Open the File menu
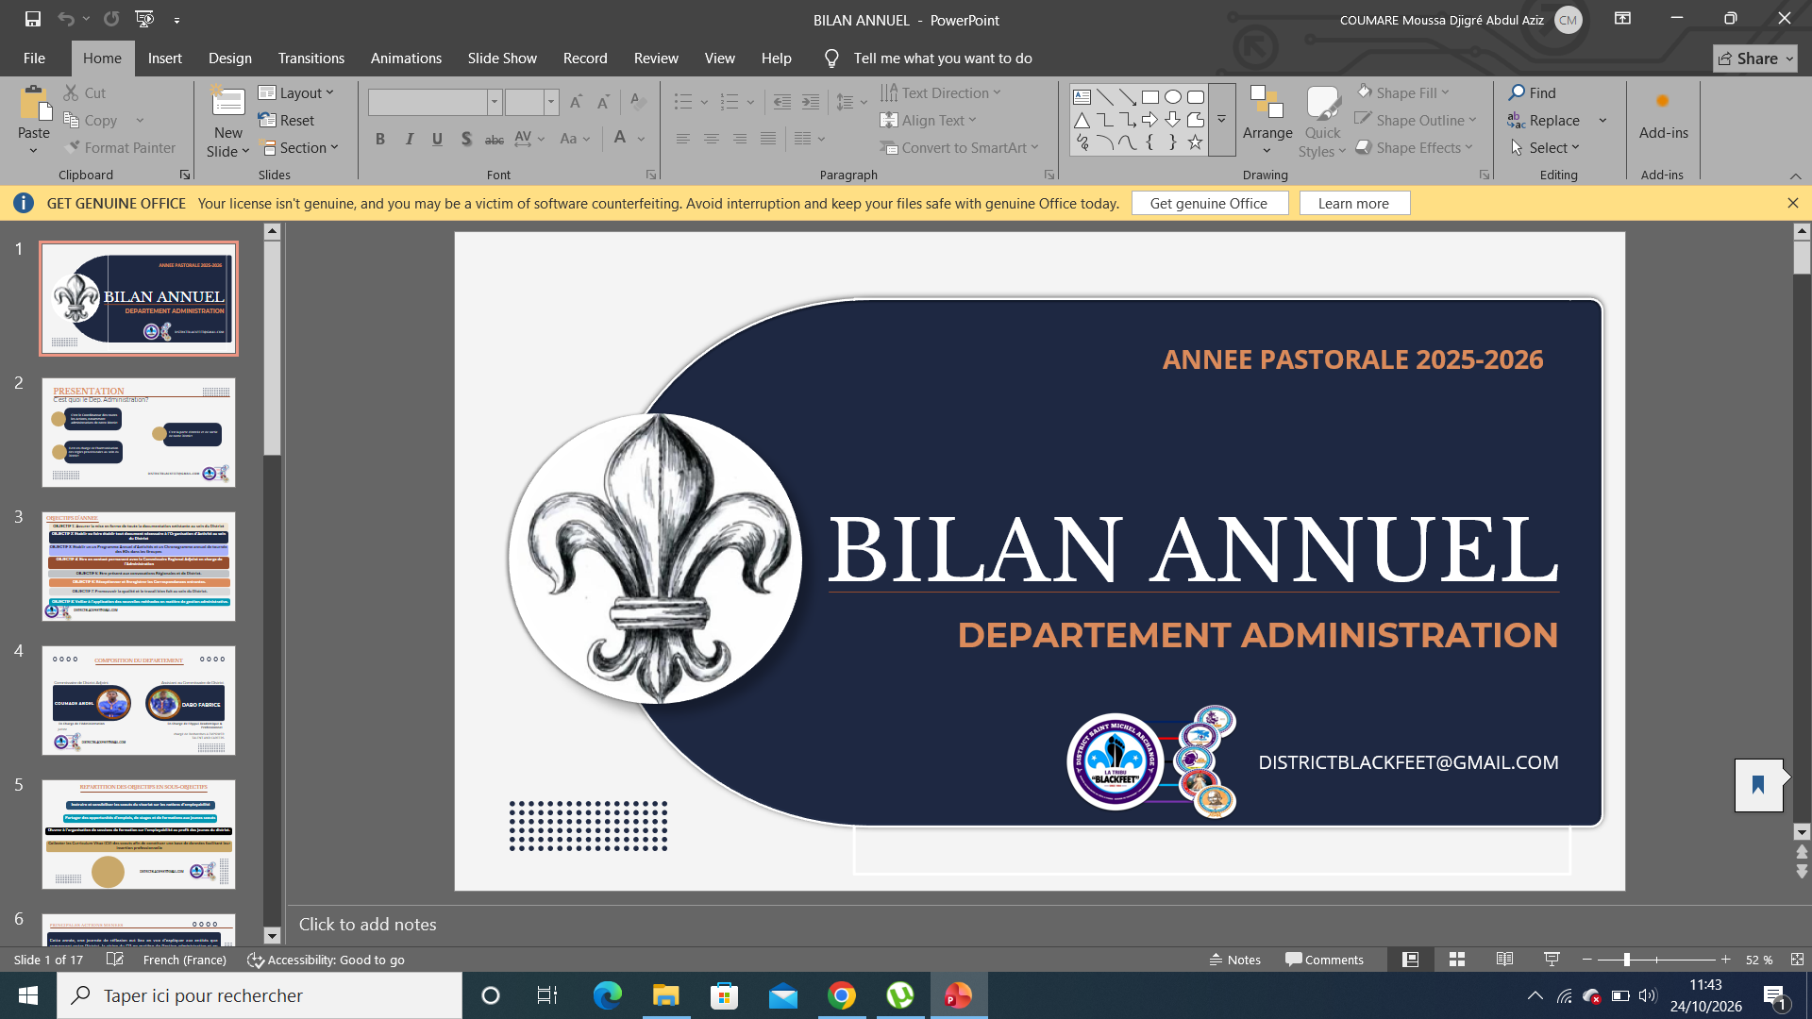 click(34, 58)
